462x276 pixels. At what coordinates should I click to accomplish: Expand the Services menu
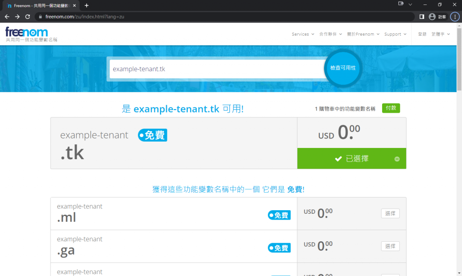pyautogui.click(x=303, y=34)
